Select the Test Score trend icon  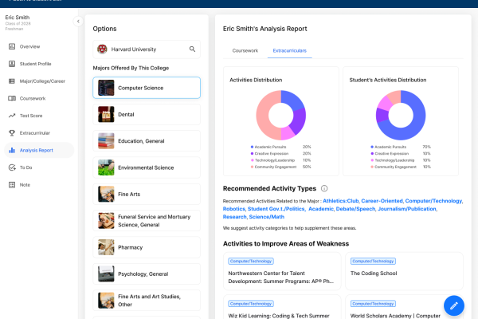(12, 116)
